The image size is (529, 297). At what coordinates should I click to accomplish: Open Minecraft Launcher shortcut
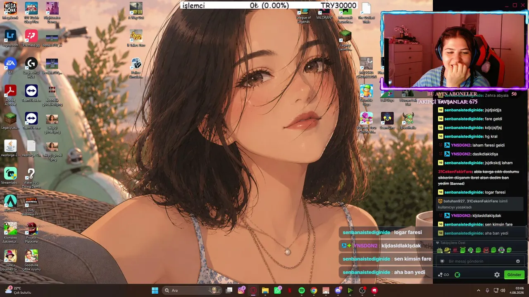click(346, 16)
